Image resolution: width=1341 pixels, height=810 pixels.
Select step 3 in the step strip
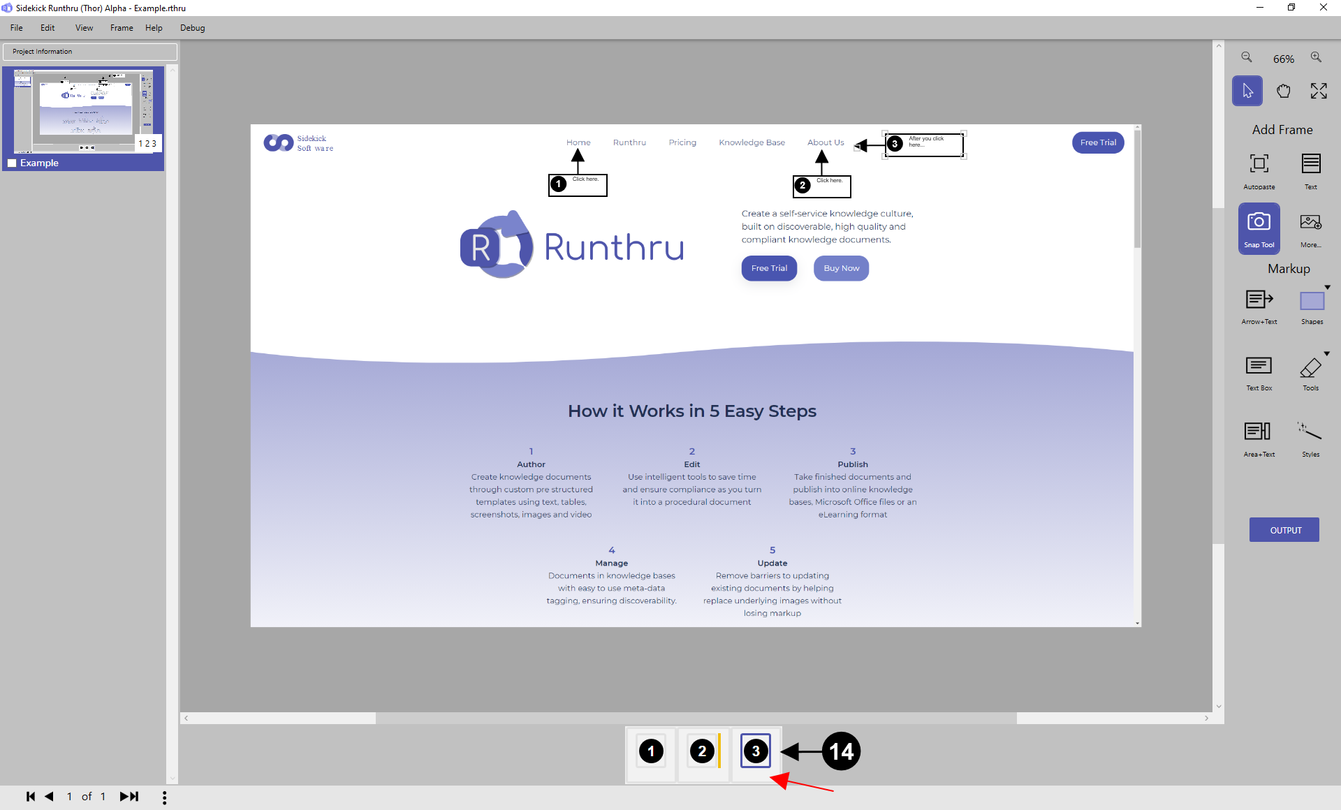(756, 751)
